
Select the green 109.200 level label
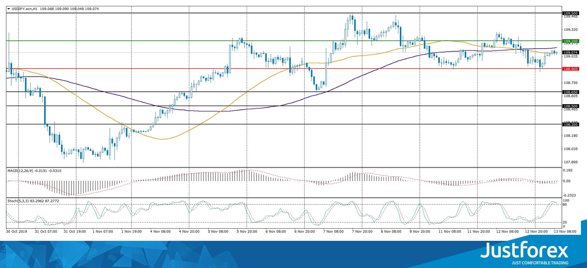click(570, 41)
